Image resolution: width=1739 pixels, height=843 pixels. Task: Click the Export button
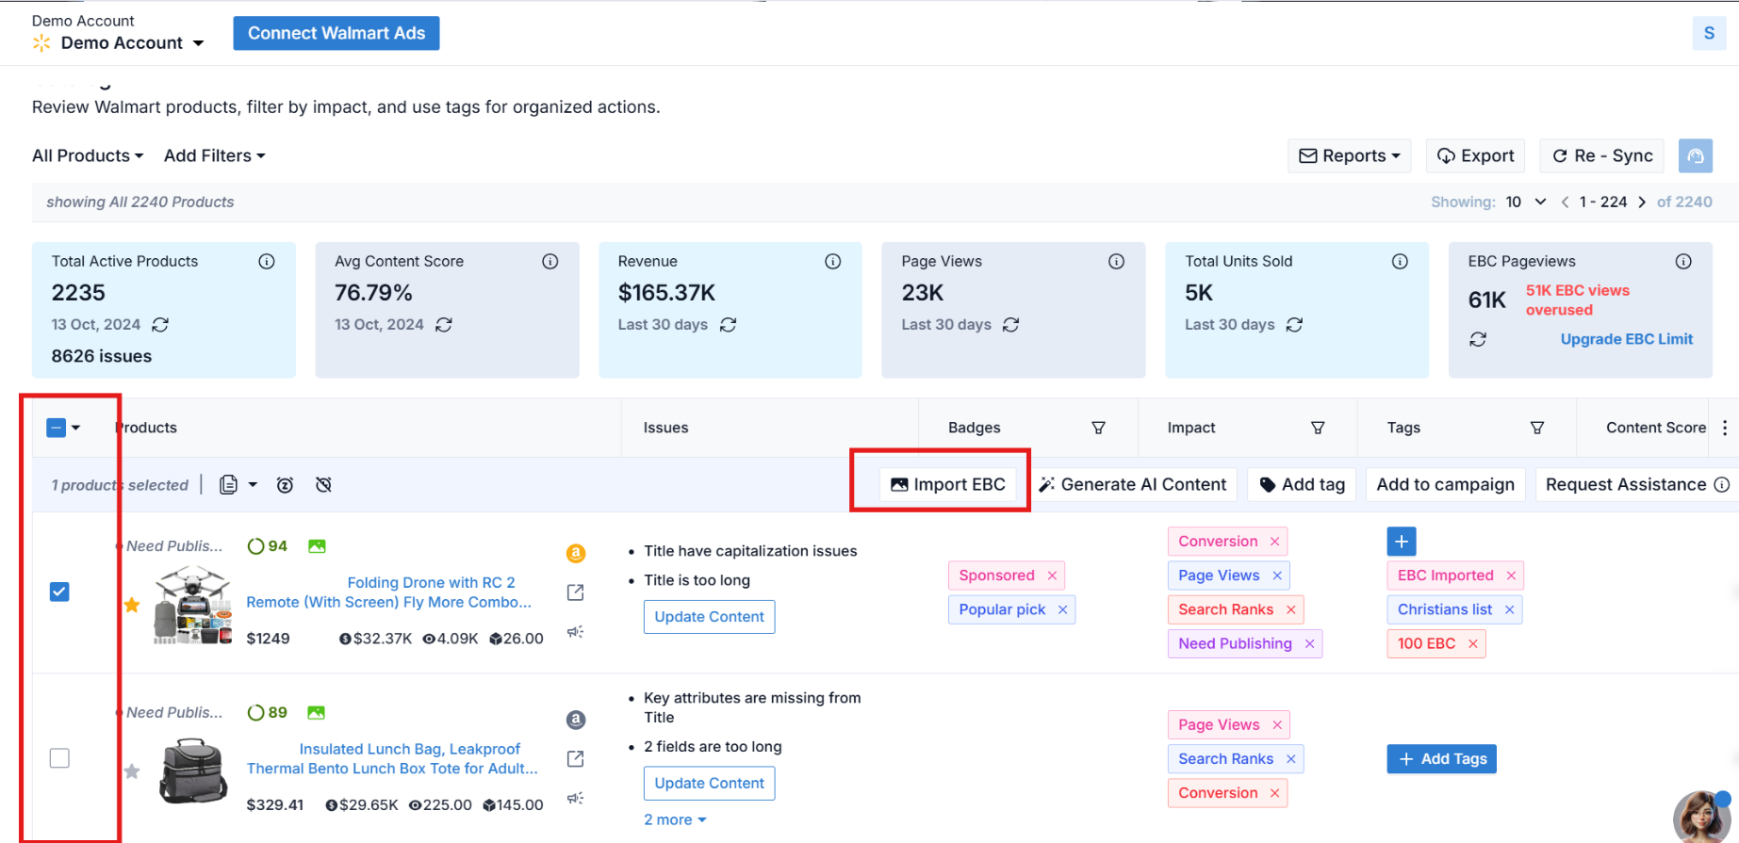1477,155
